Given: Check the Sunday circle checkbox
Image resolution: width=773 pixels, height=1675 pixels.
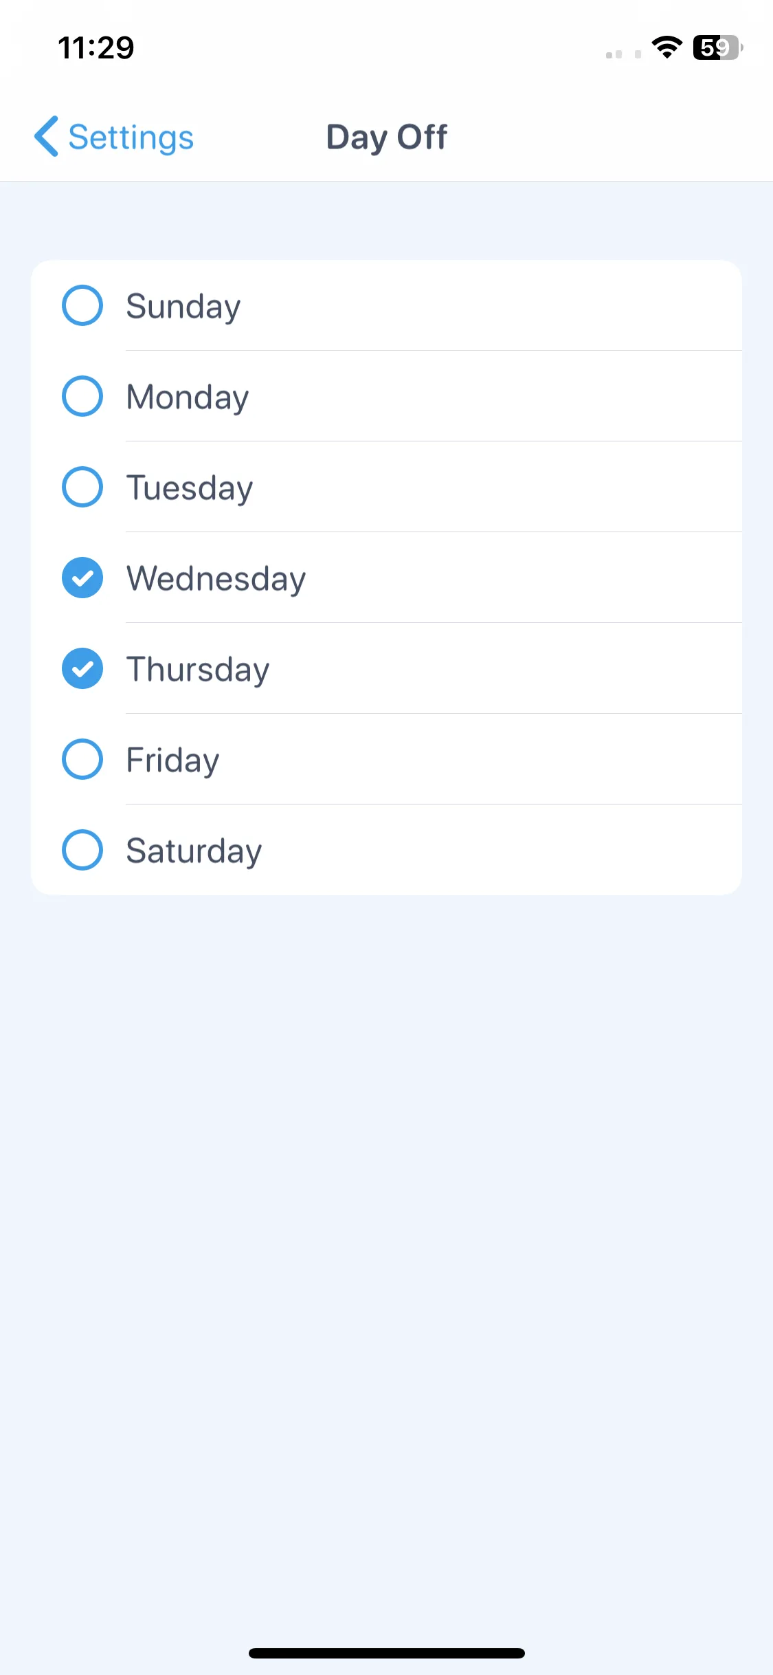Looking at the screenshot, I should coord(82,305).
